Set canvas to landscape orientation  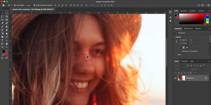[x=187, y=47]
